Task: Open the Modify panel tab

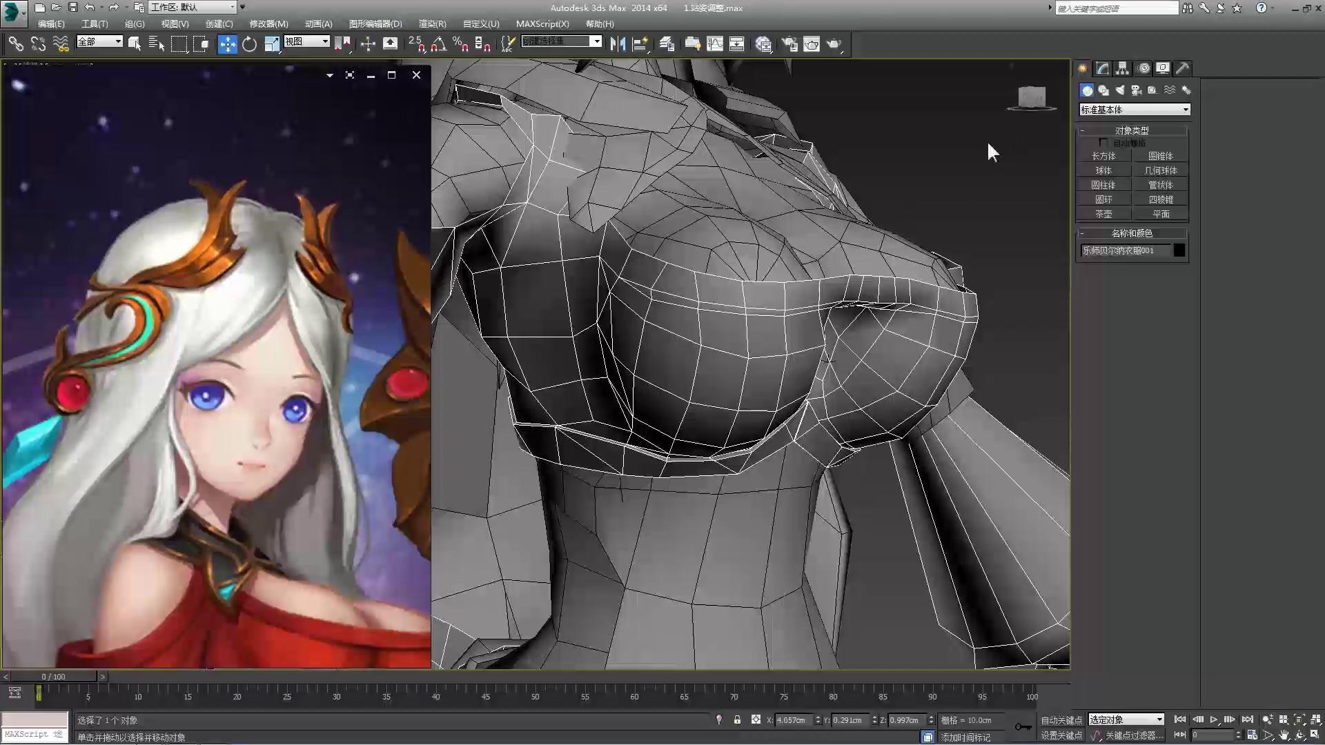Action: (x=1102, y=68)
